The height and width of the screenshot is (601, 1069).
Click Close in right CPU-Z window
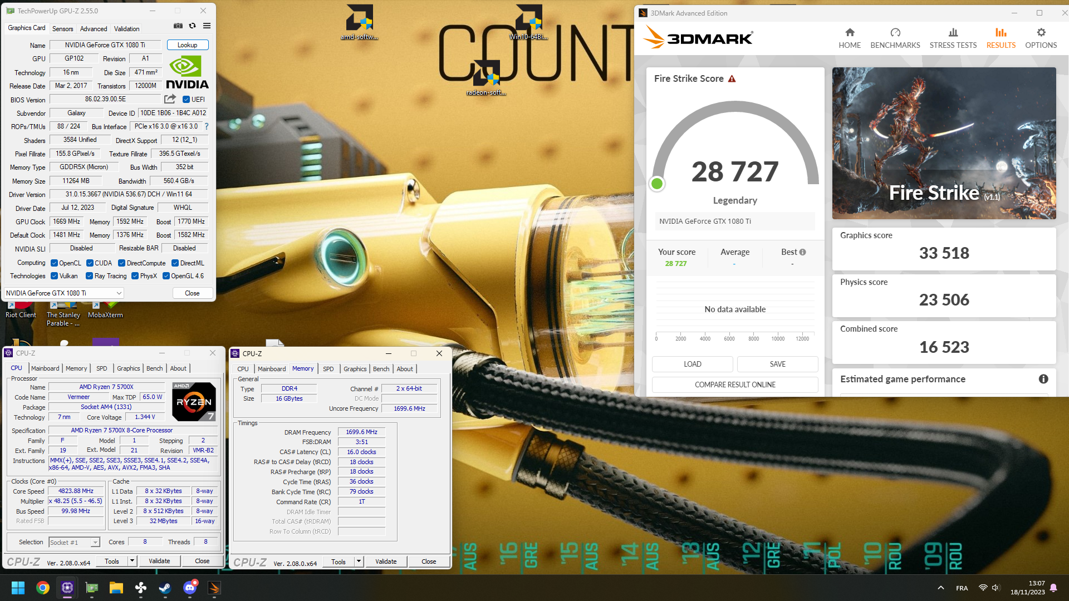(x=429, y=561)
